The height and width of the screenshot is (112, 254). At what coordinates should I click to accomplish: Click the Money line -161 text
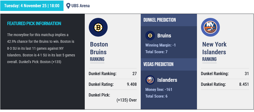pos(158,90)
